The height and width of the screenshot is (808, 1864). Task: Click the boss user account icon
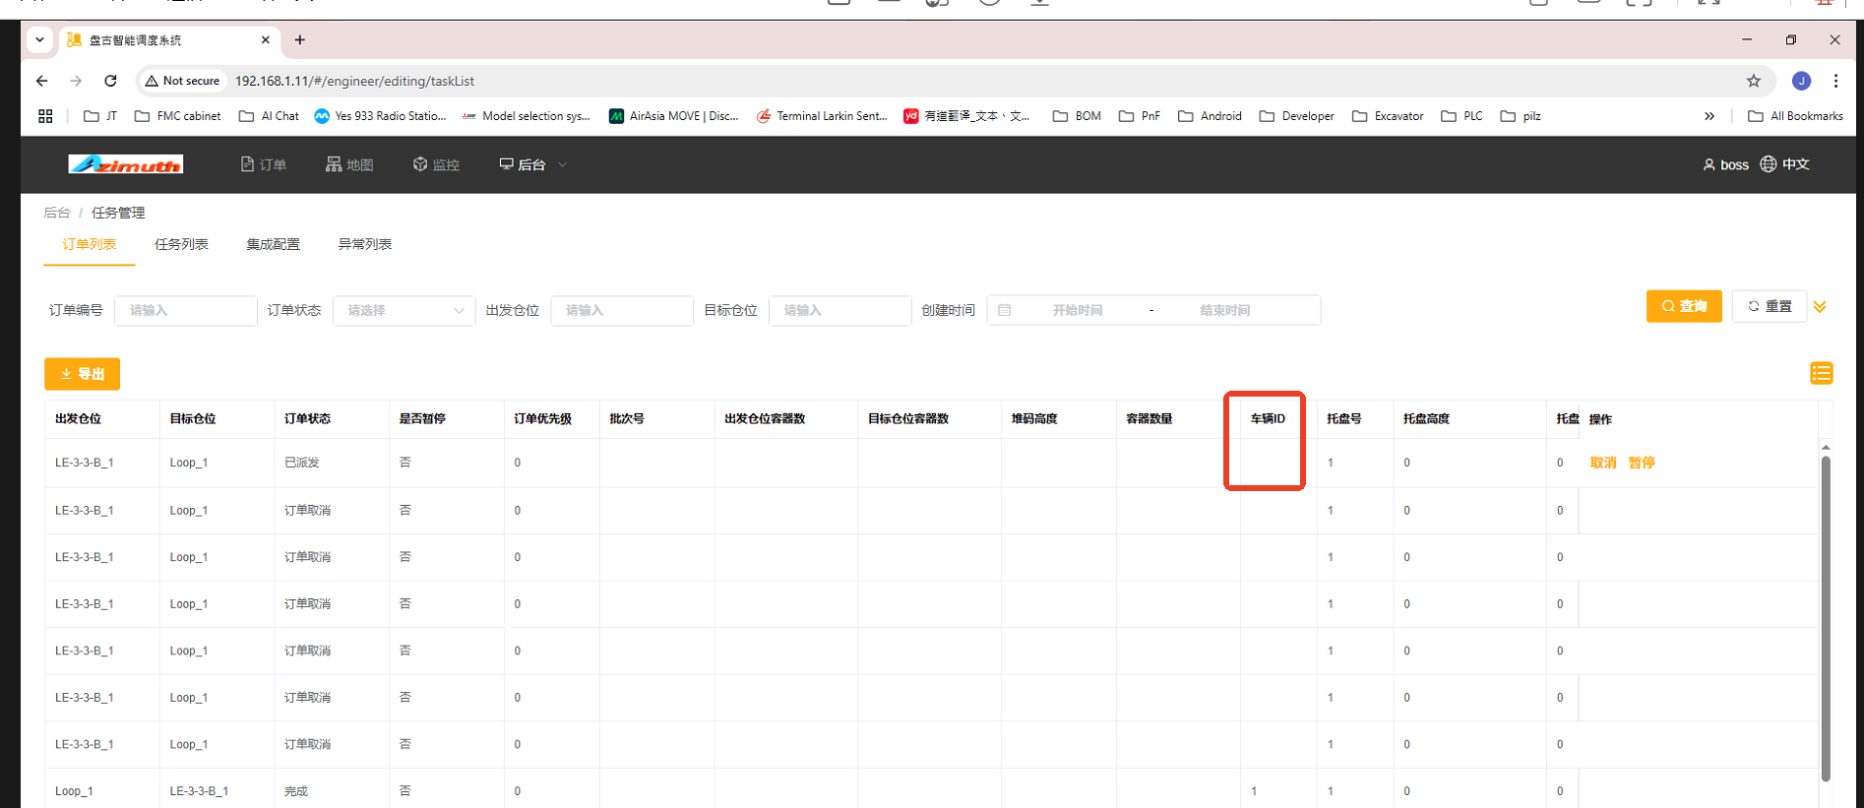point(1709,164)
